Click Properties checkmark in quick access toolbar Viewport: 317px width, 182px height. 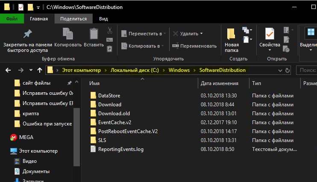pos(21,7)
